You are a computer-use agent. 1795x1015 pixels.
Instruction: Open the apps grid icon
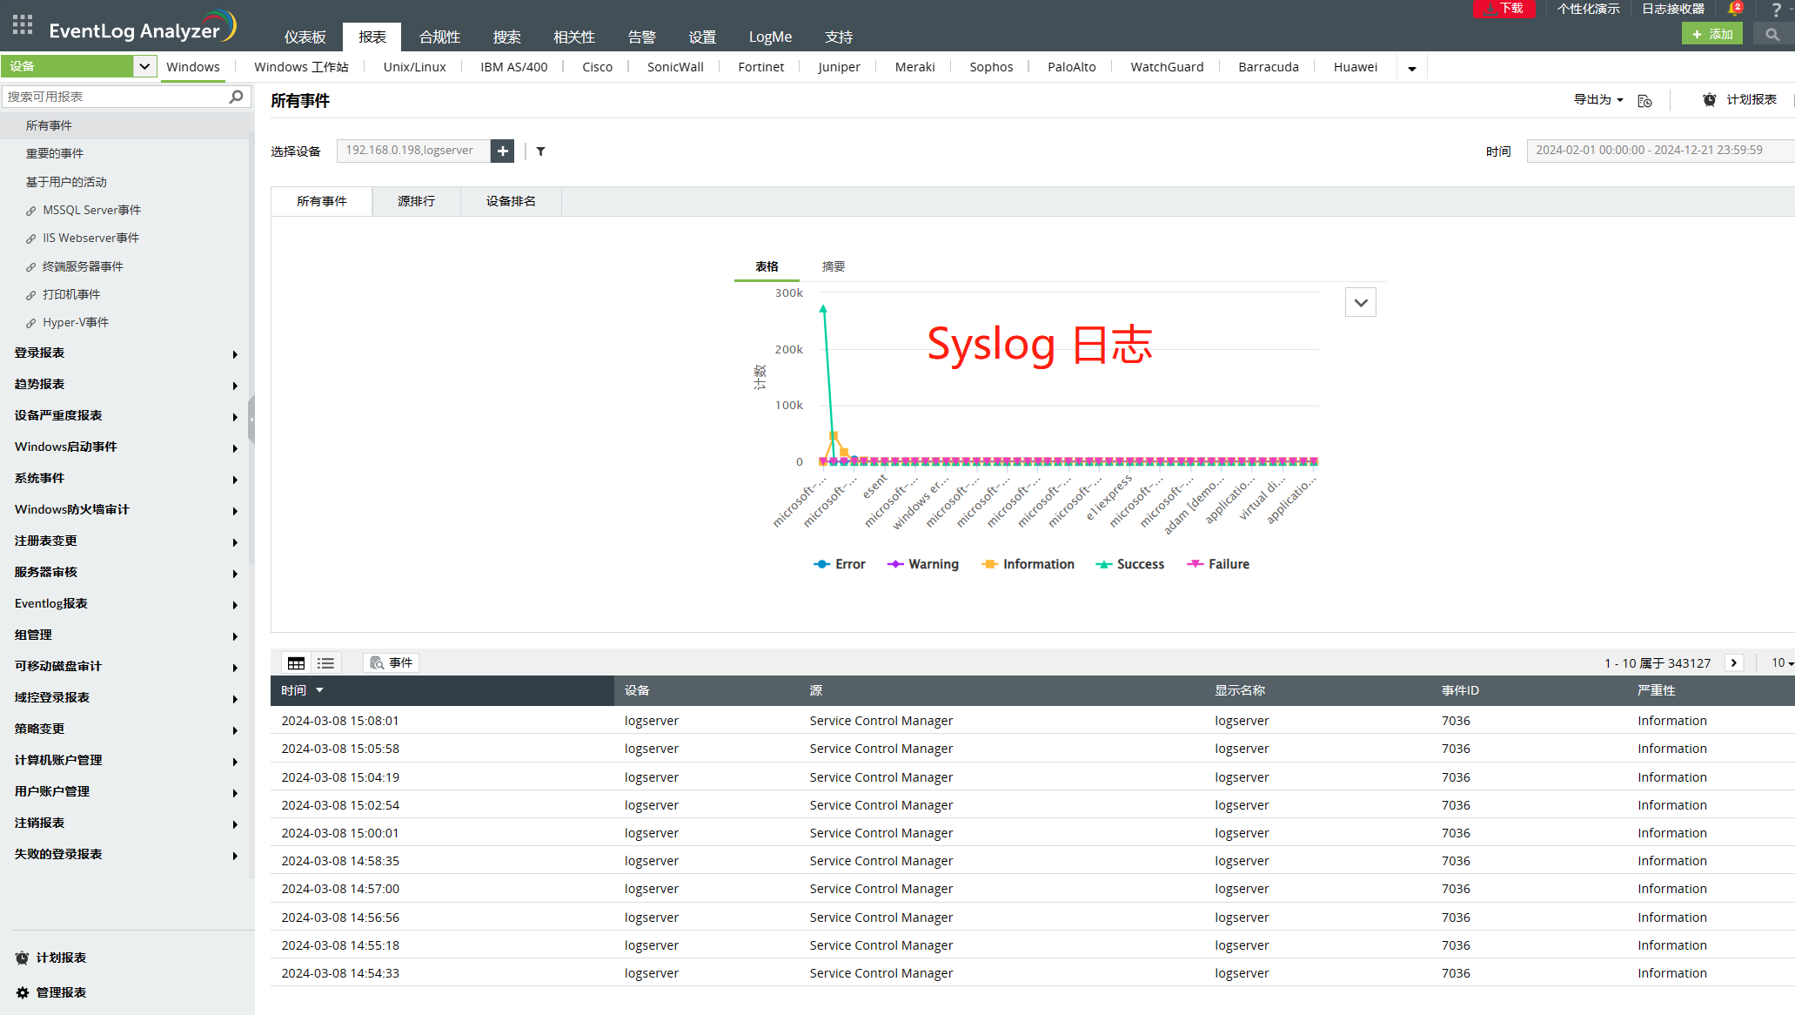point(23,25)
